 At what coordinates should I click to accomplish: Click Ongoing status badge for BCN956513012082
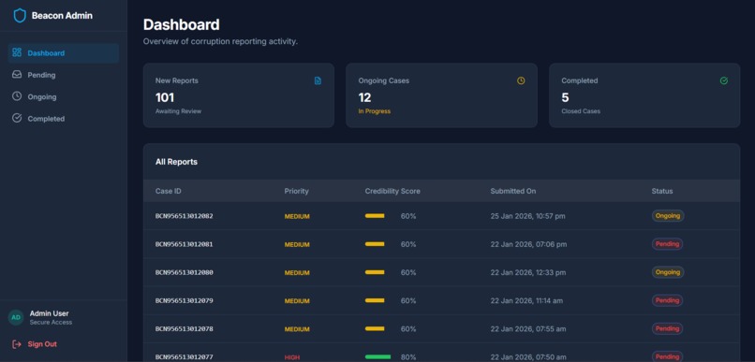coord(668,216)
